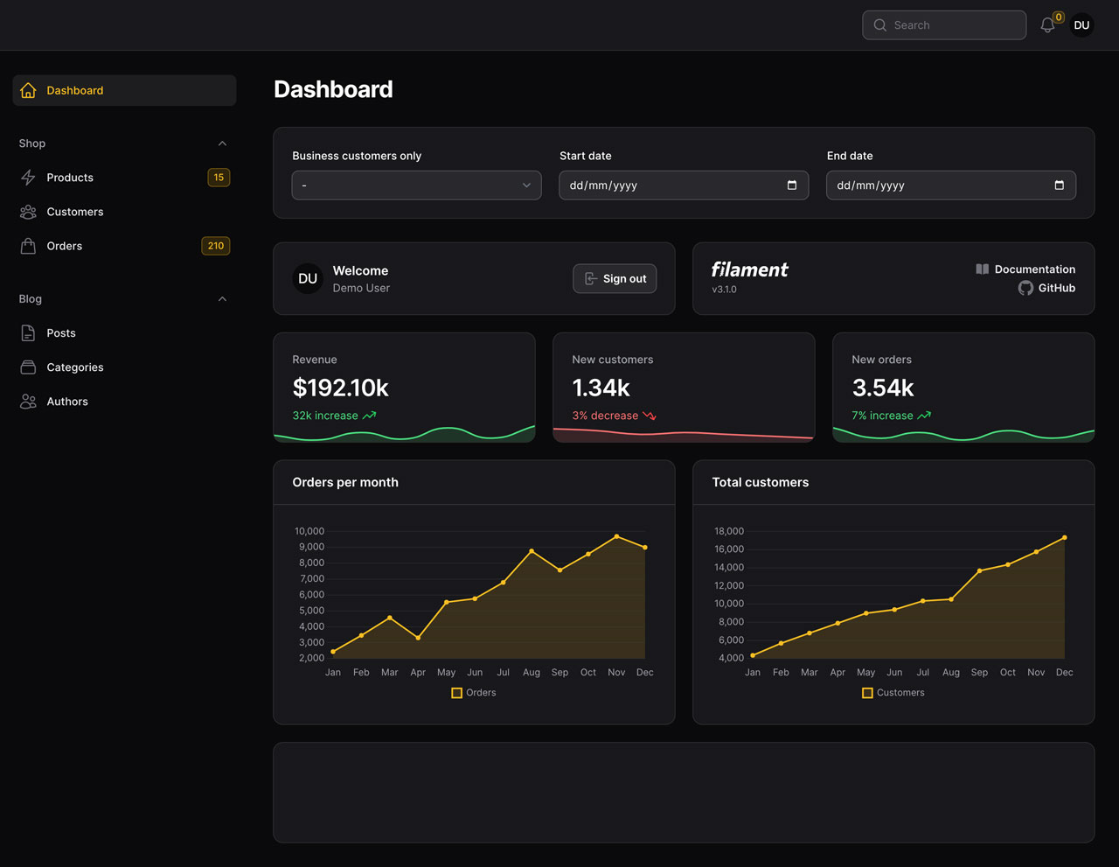This screenshot has width=1119, height=867.
Task: Open the GitHub link
Action: [x=1056, y=288]
